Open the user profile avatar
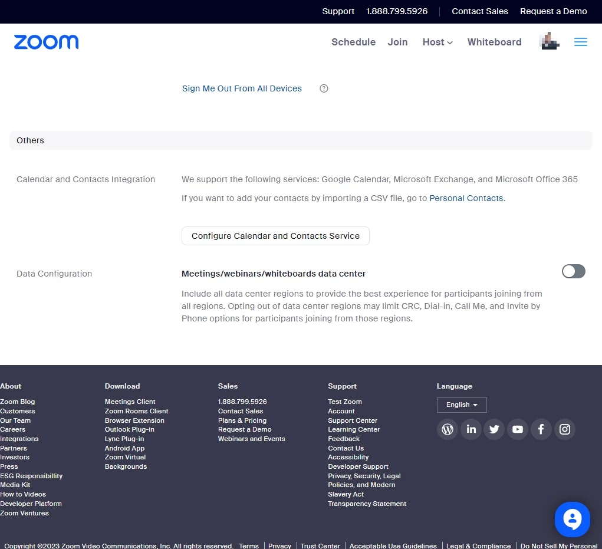Viewport: 602px width, 549px height. pos(549,41)
